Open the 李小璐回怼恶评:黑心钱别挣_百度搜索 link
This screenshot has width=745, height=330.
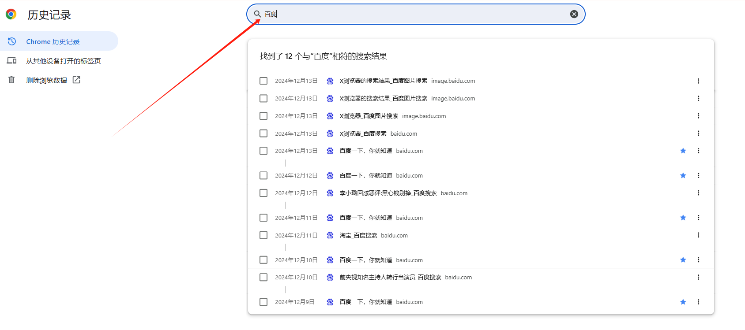tap(388, 193)
